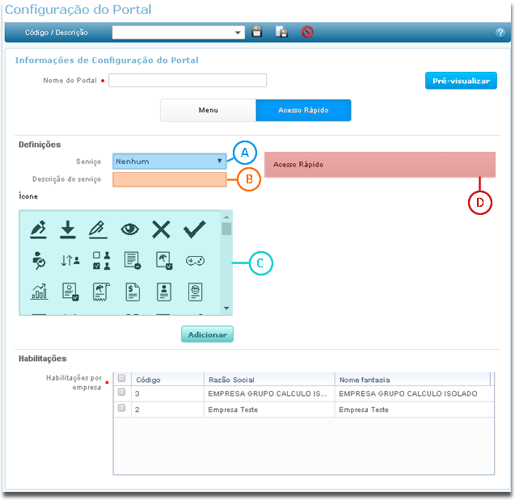Select the eye icon in the icon list
This screenshot has width=515, height=500.
(130, 229)
